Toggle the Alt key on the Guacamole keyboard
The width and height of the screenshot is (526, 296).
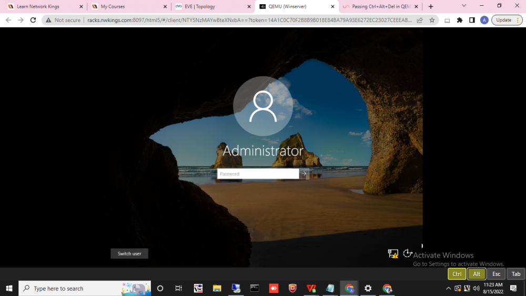[477, 274]
